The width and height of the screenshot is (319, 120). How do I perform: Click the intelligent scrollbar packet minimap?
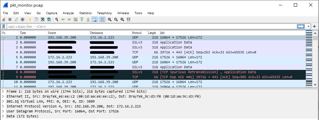[x=309, y=59]
